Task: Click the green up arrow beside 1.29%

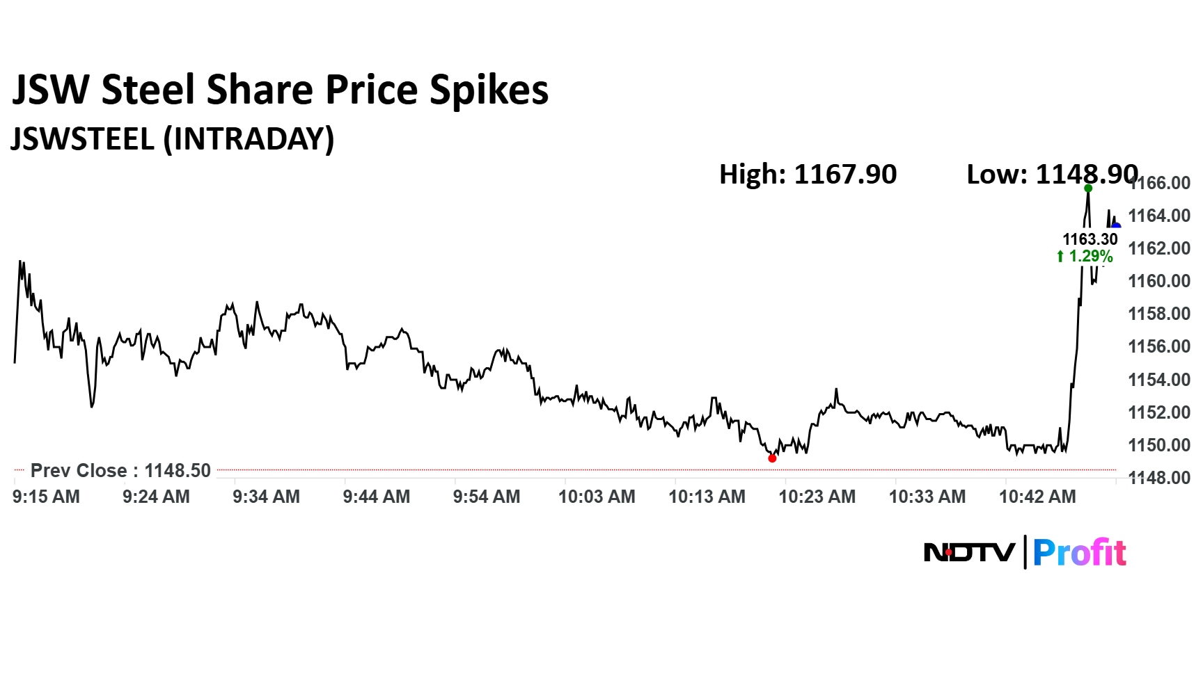Action: [x=1060, y=257]
